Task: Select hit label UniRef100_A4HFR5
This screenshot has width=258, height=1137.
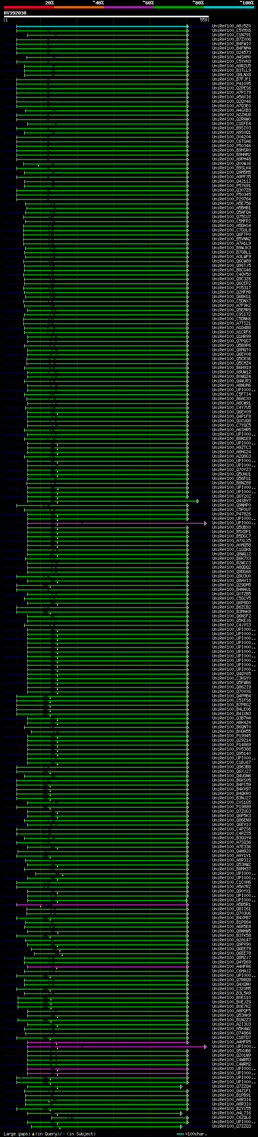Action: tap(231, 1042)
